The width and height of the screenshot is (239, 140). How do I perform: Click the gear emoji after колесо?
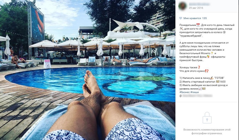point(224,32)
